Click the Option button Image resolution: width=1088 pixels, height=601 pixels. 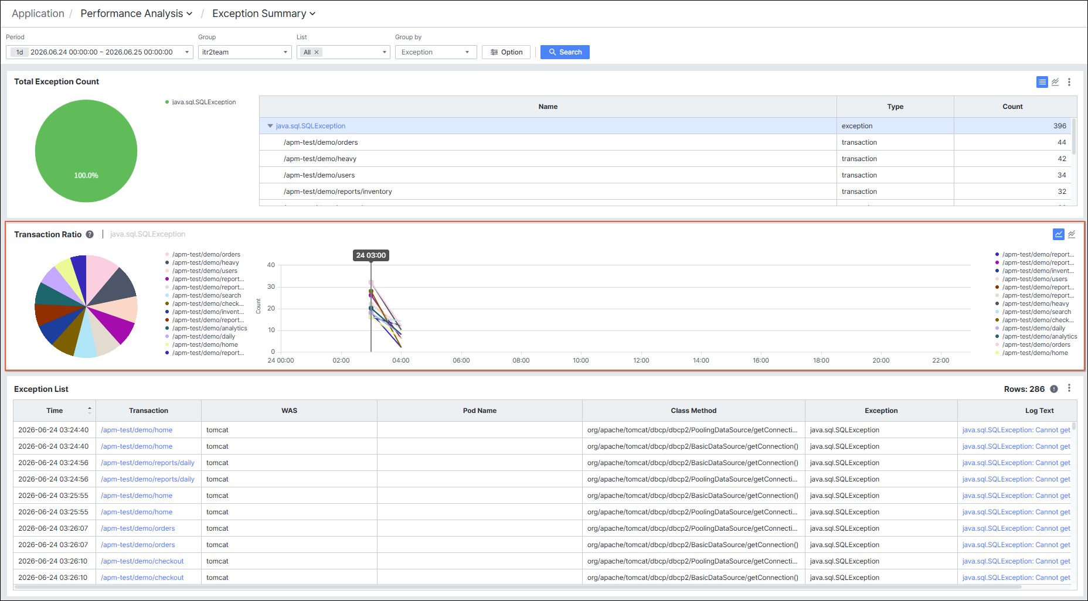[506, 52]
